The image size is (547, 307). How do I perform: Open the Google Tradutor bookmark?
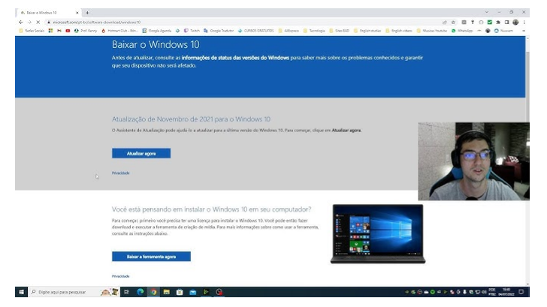click(219, 31)
